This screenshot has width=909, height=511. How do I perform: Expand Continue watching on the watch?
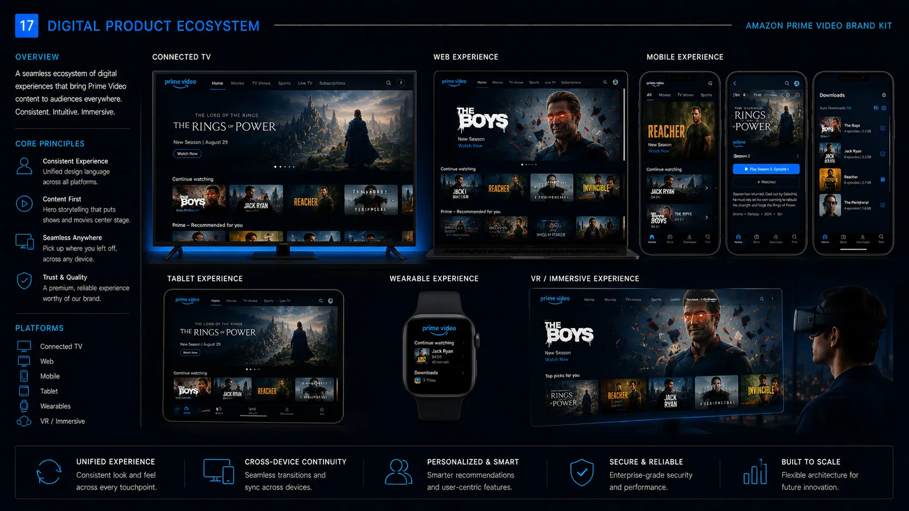click(x=463, y=343)
